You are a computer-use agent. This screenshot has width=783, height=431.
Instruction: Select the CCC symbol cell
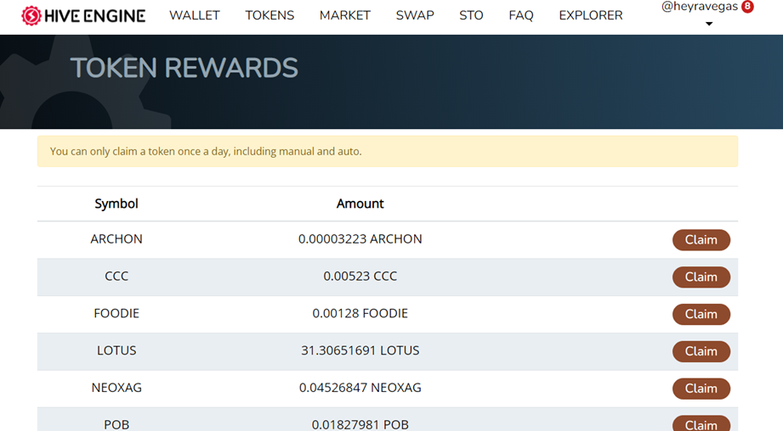(x=116, y=276)
